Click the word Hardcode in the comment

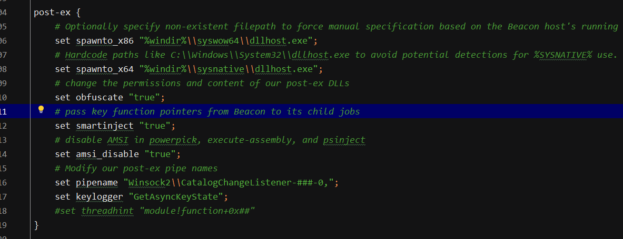point(85,55)
